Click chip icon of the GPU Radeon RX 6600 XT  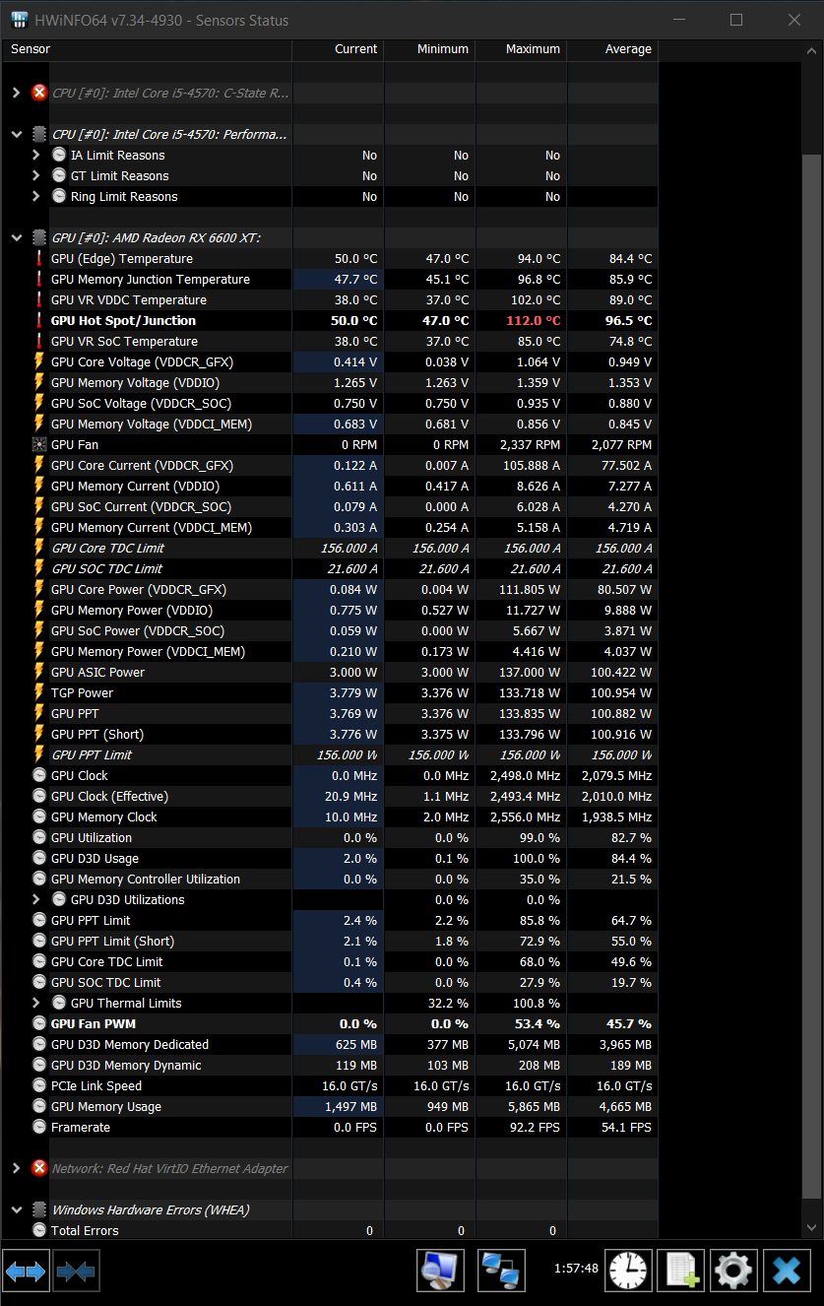(39, 237)
